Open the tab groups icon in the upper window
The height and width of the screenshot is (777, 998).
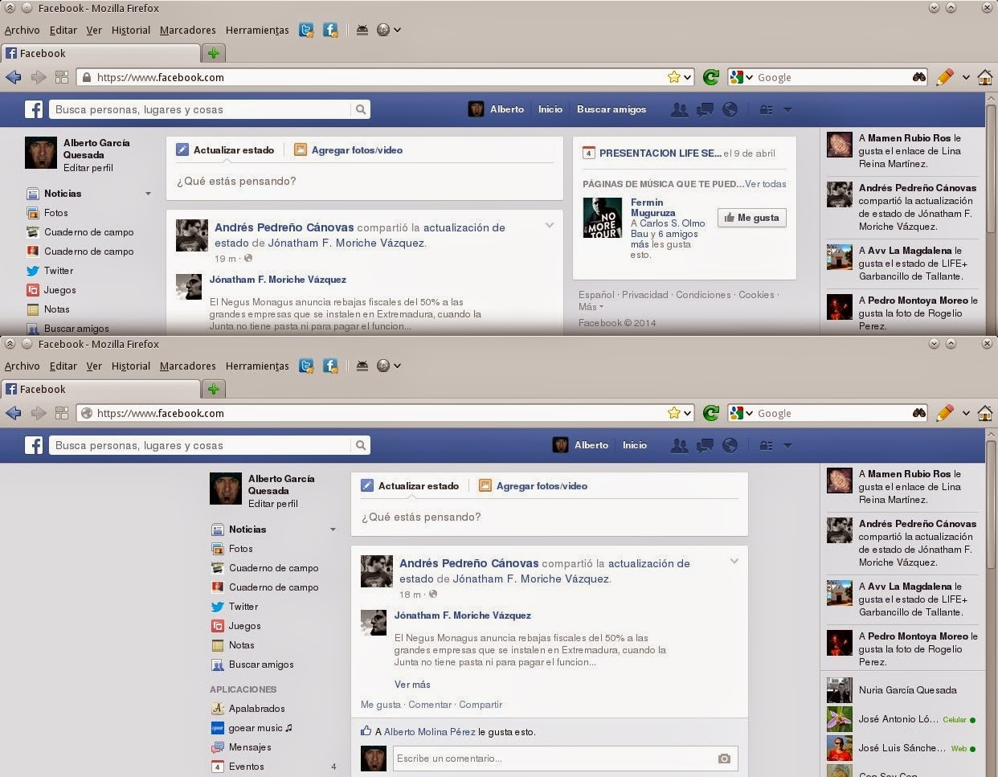coord(62,77)
